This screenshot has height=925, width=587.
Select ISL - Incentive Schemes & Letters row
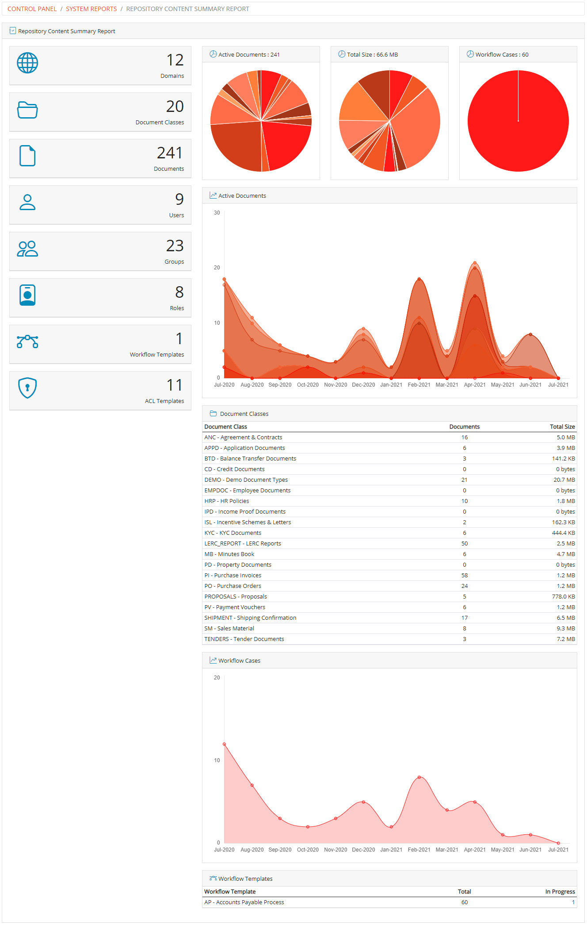click(389, 522)
